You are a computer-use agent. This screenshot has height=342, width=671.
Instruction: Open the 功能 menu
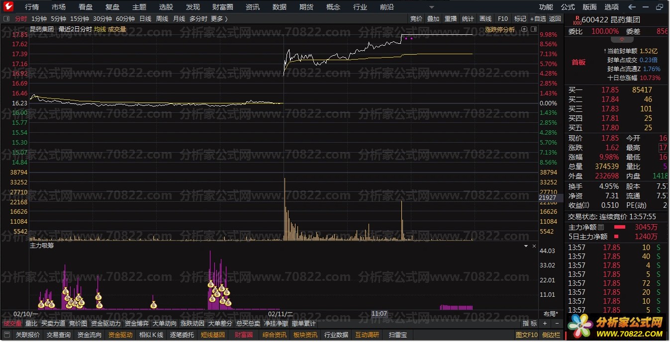click(546, 7)
